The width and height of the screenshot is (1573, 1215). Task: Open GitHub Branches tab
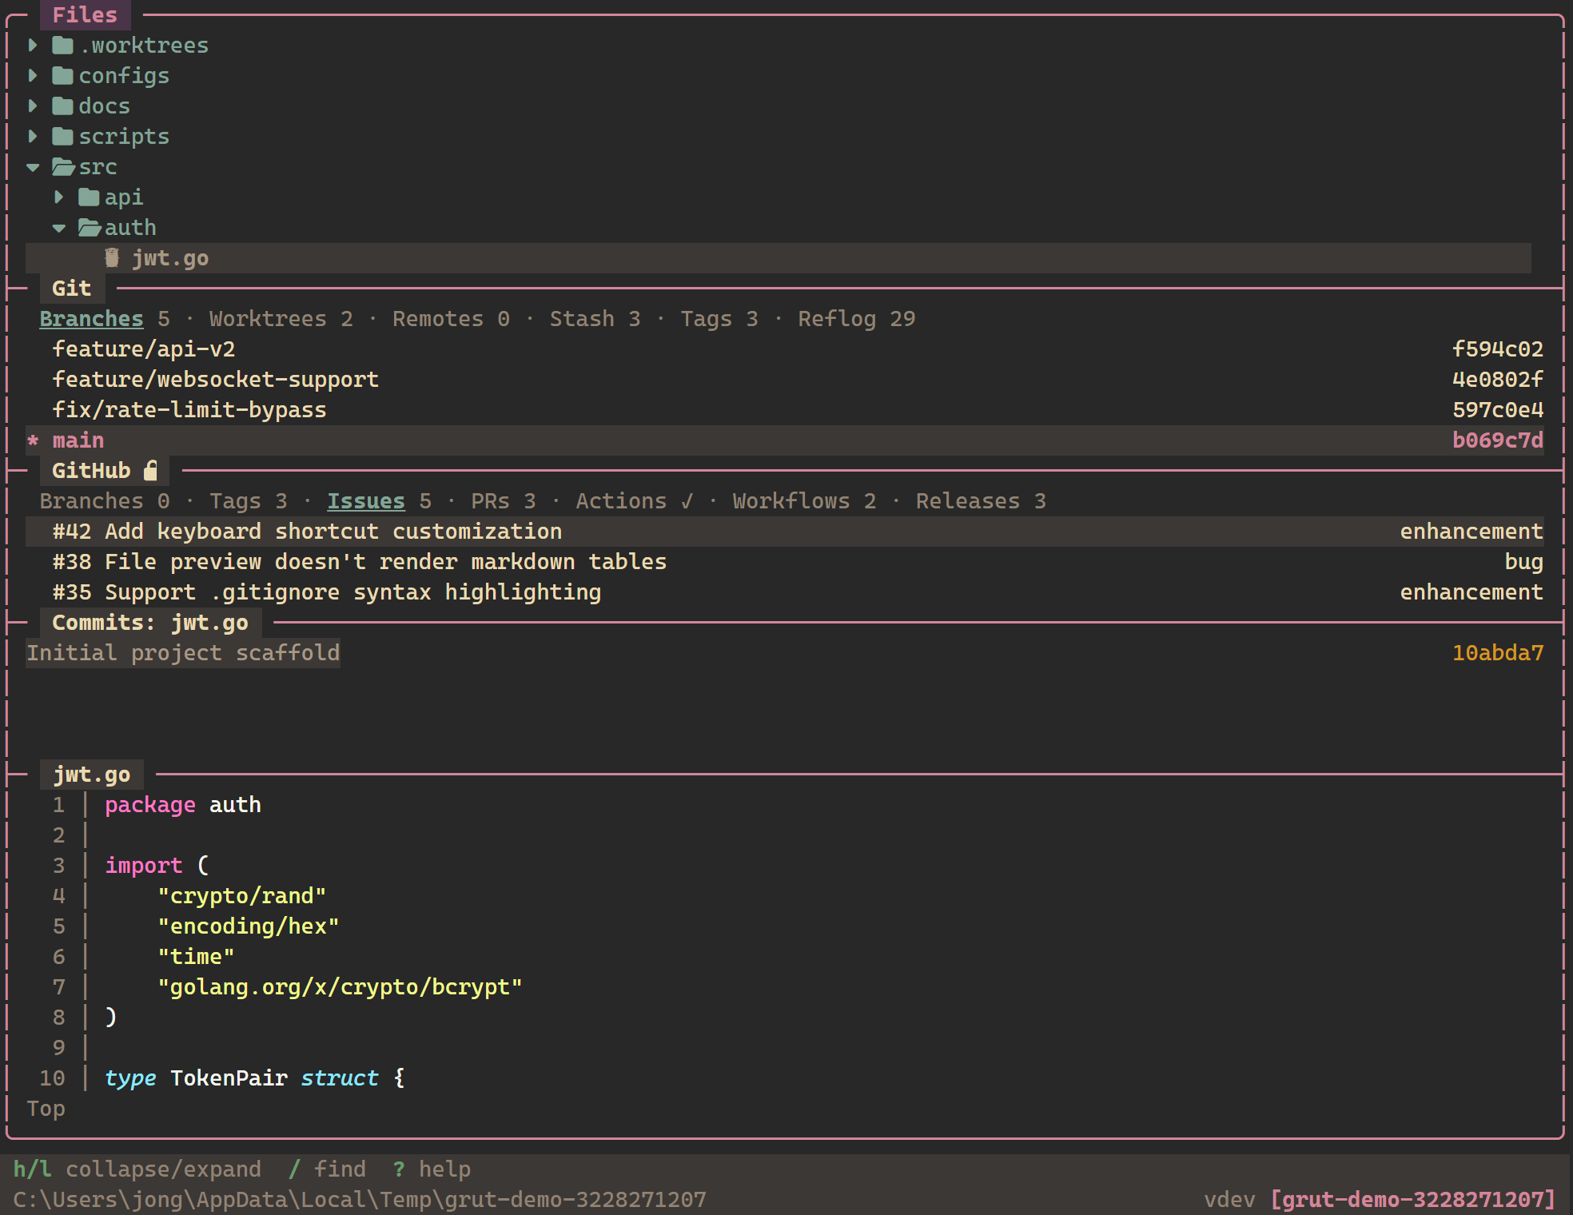click(x=105, y=501)
